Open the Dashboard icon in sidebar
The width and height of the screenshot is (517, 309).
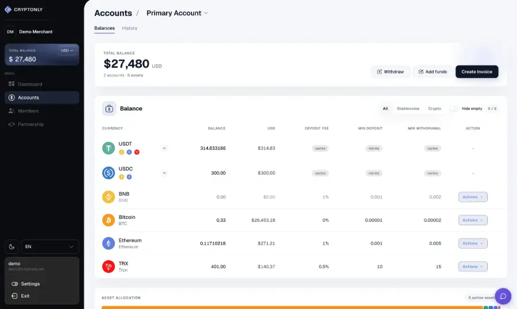pyautogui.click(x=11, y=84)
